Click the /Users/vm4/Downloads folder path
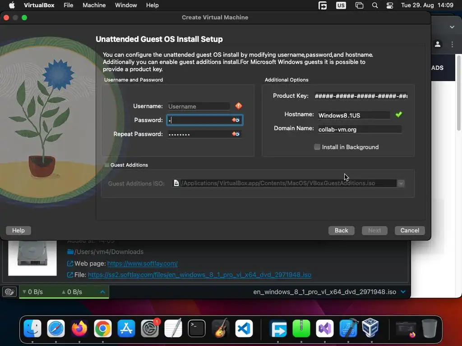The height and width of the screenshot is (346, 462). coord(109,252)
